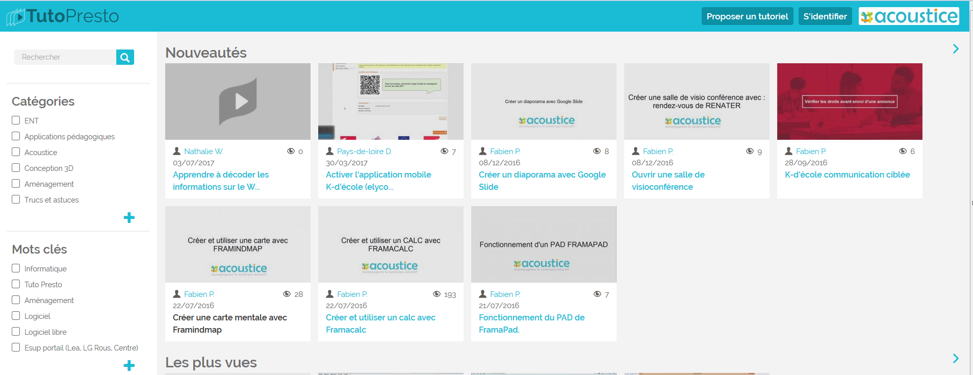Open the acoustice logo link in header
The height and width of the screenshot is (375, 973).
909,16
